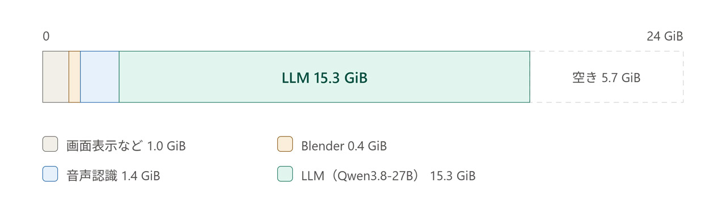
Task: Select the "空き 5.7 GiB" label
Action: click(606, 78)
